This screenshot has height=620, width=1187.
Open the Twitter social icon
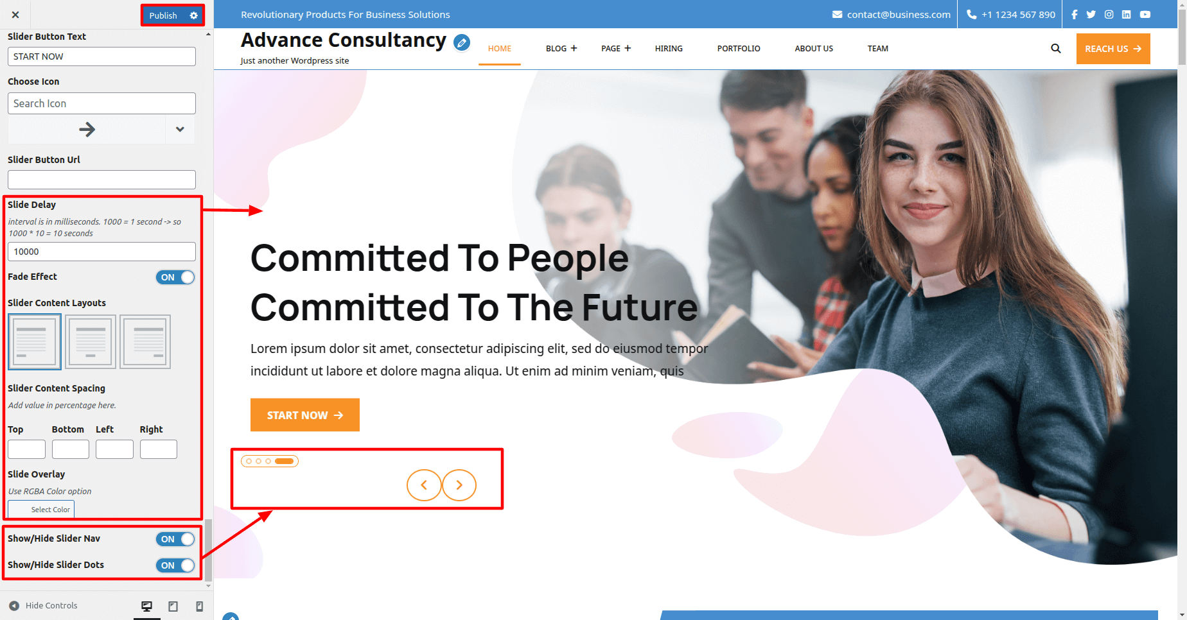[1091, 14]
